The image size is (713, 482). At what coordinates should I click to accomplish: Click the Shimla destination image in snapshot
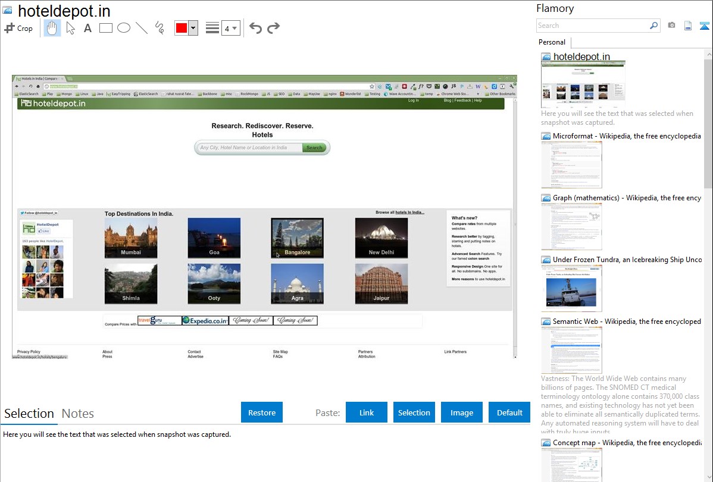tap(131, 283)
